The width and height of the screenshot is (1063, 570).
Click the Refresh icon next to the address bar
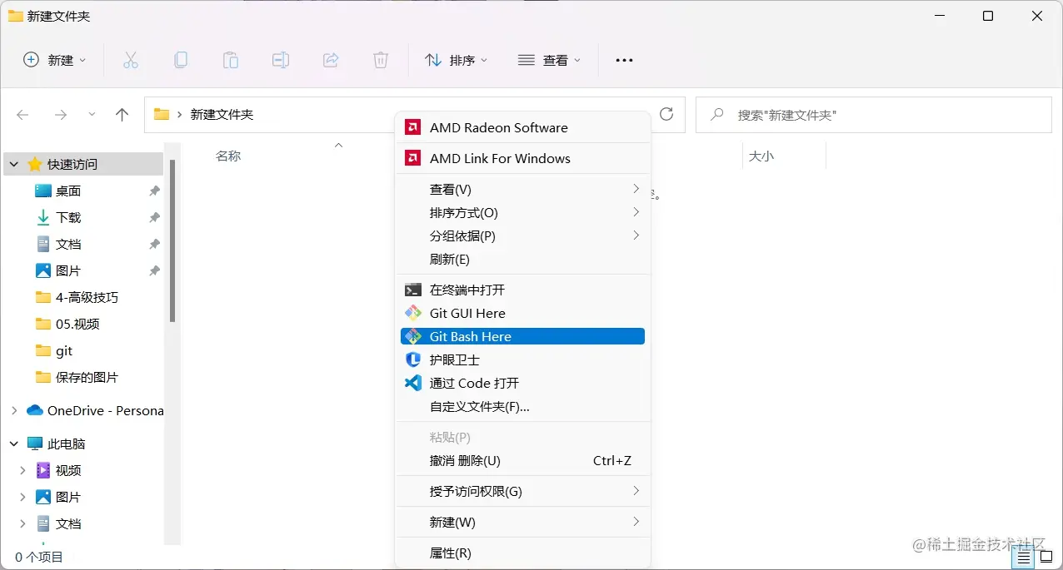pos(666,115)
